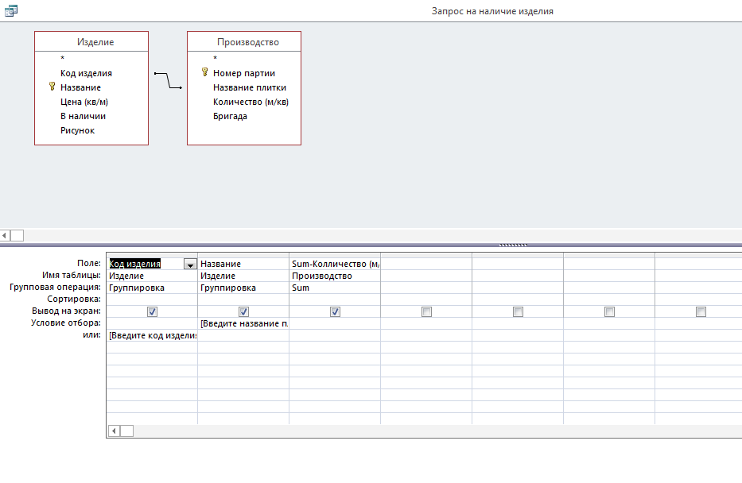Select the Запрос на наличие изделия title

(491, 11)
